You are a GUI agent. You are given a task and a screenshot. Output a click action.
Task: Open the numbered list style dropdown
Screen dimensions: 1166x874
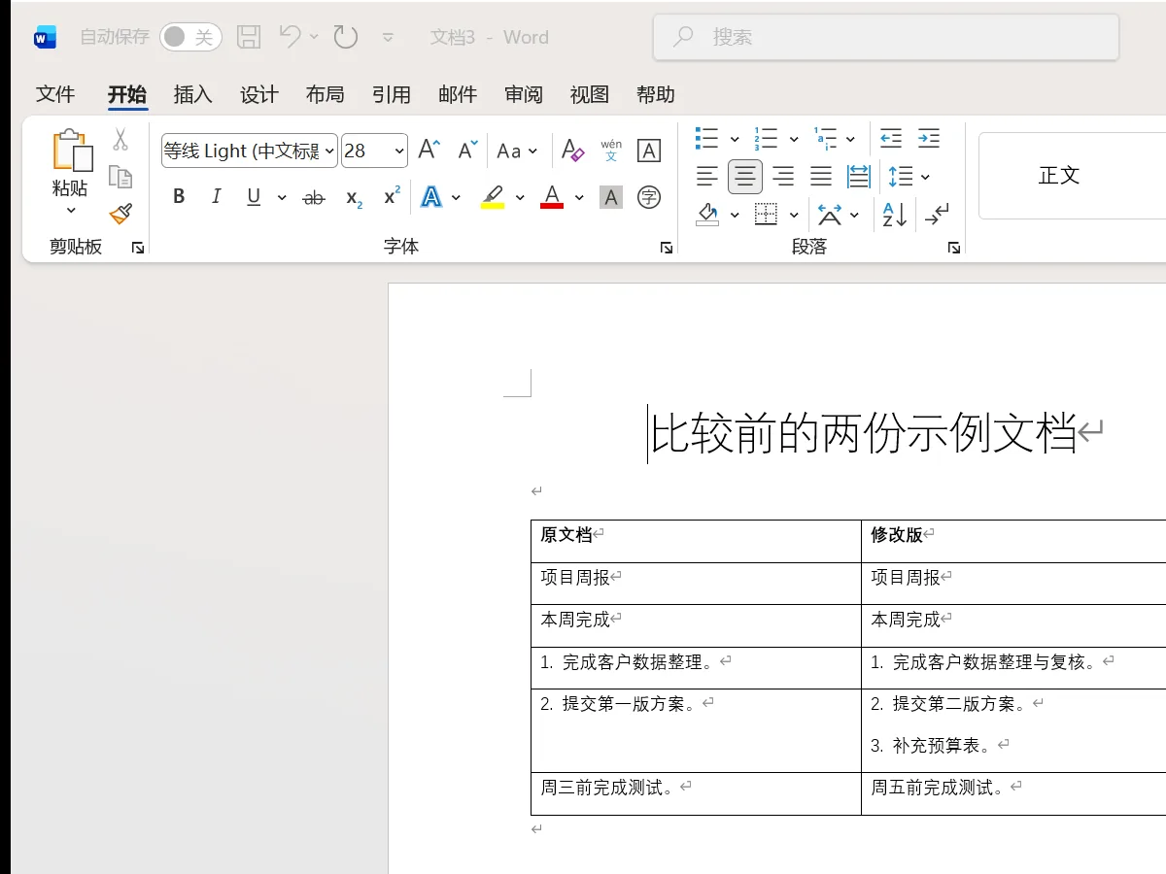coord(794,139)
